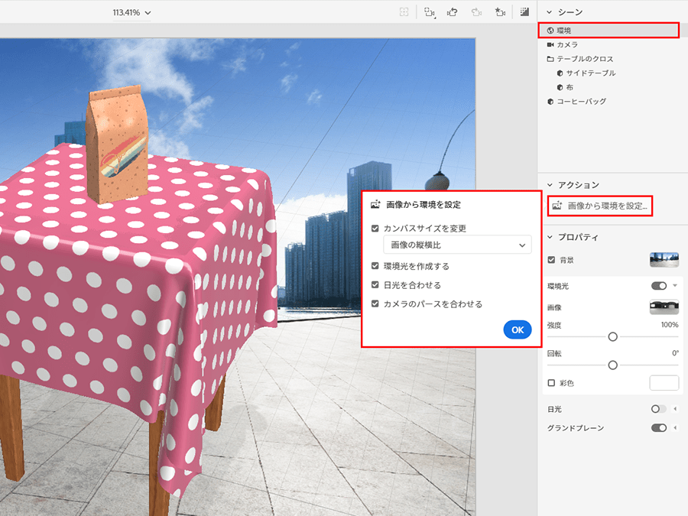Click the camera redo icon
688x516 pixels.
(476, 12)
